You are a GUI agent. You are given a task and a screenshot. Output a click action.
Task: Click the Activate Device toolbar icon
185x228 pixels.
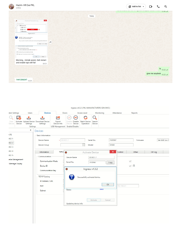(x=19, y=120)
